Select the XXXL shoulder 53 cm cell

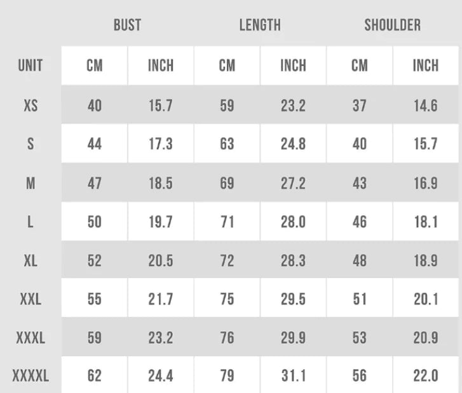click(x=359, y=338)
